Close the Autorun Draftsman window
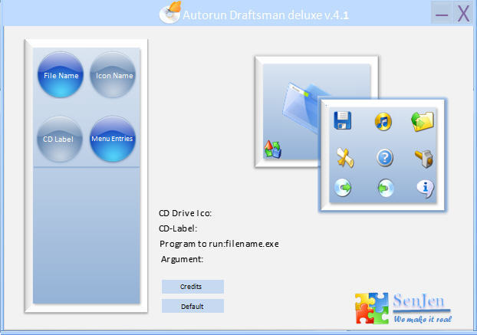 [462, 13]
